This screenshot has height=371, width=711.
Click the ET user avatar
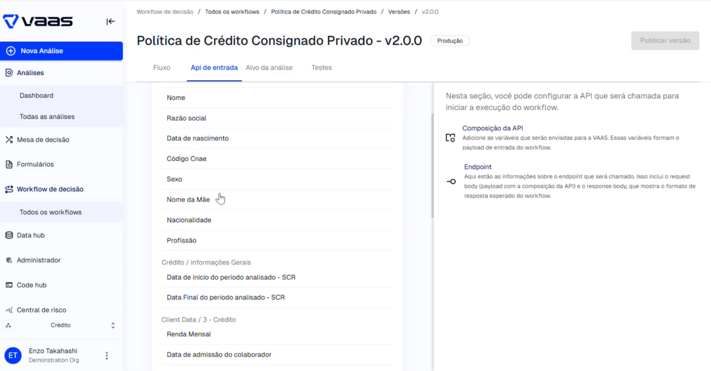(x=13, y=356)
